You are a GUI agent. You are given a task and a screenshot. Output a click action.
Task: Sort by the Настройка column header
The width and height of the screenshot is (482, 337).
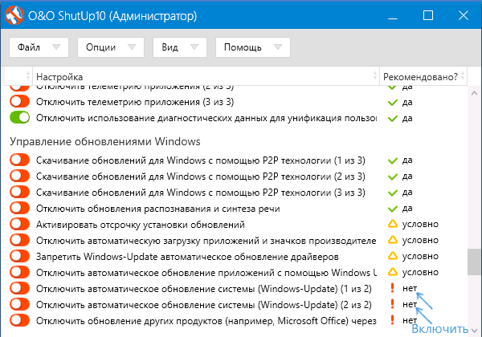206,76
